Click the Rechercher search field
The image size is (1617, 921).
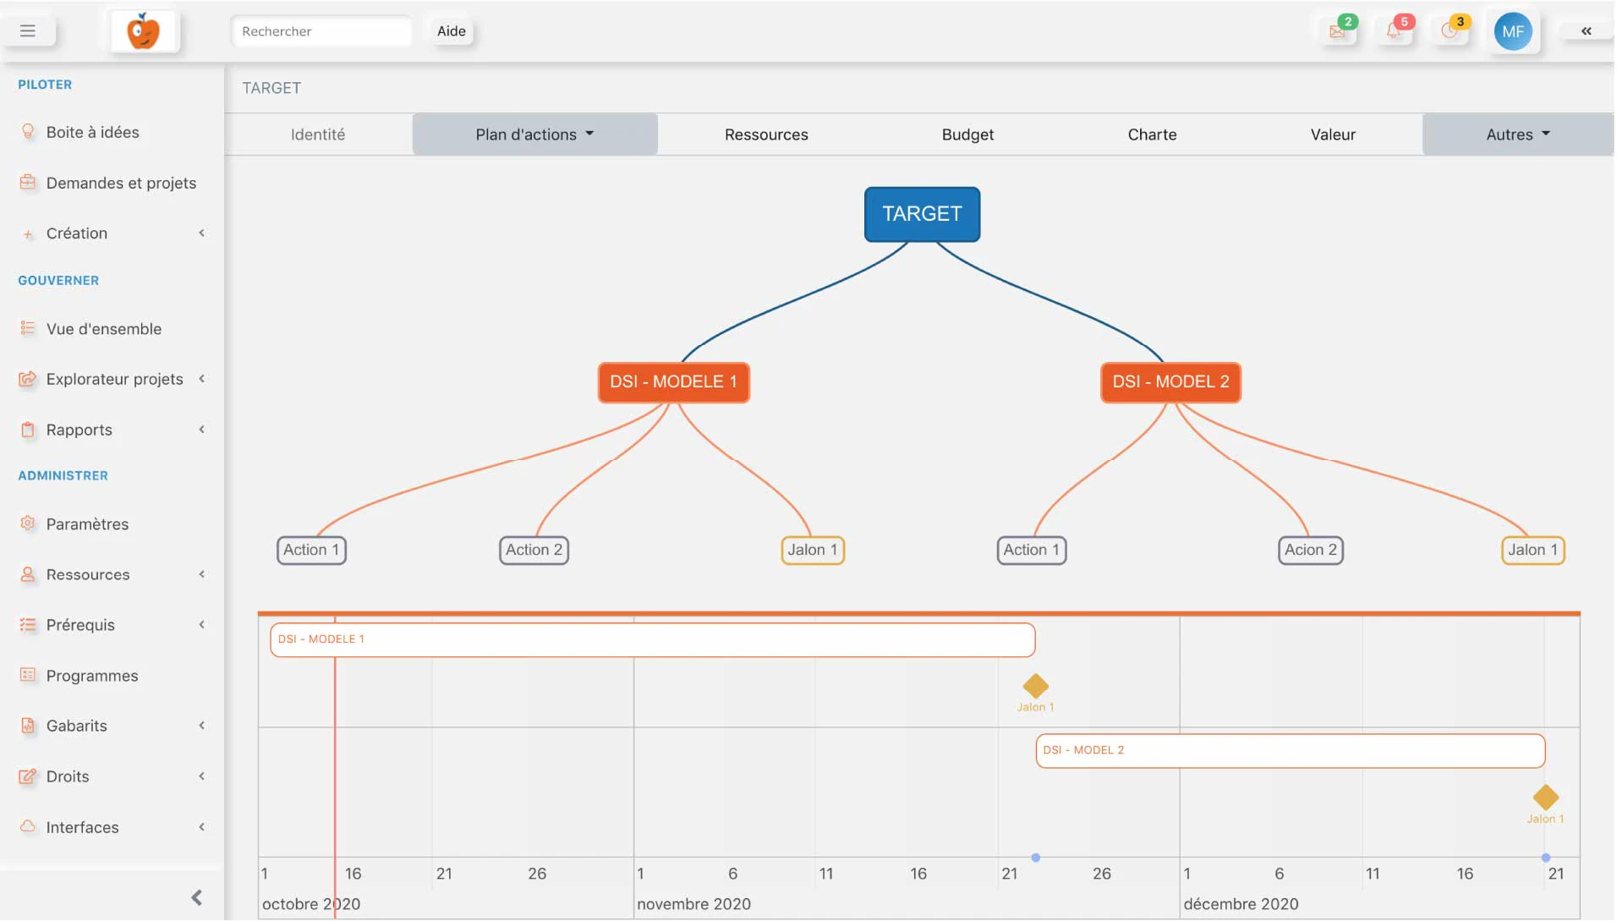coord(321,31)
